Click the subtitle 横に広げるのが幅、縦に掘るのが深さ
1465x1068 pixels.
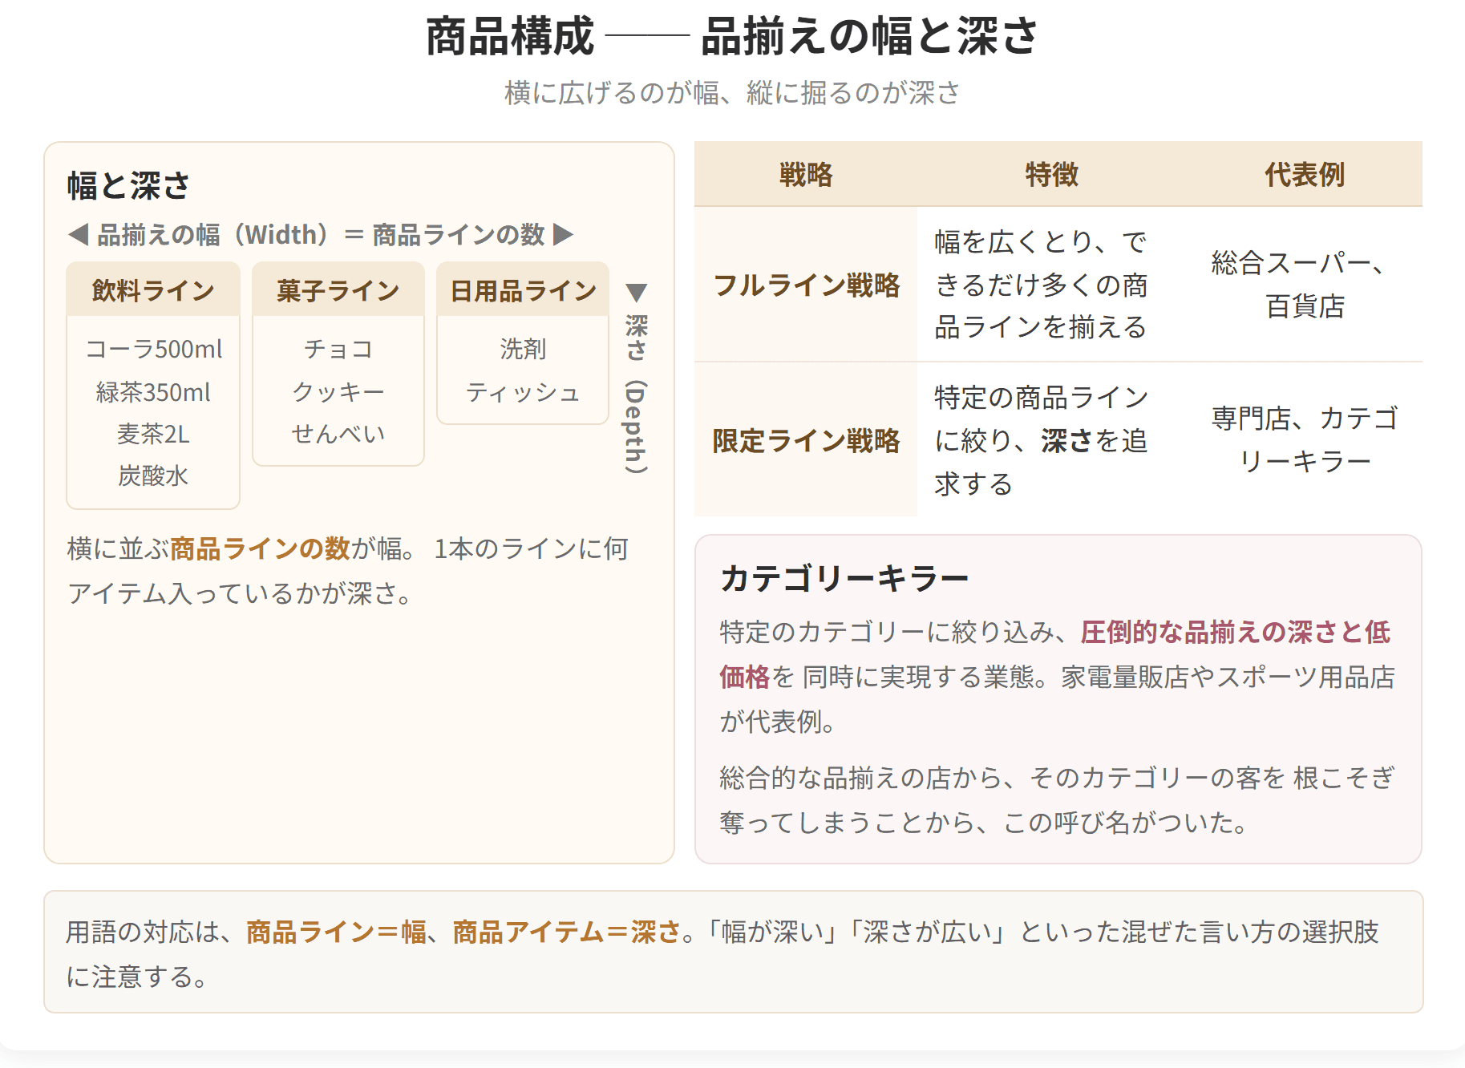(732, 93)
